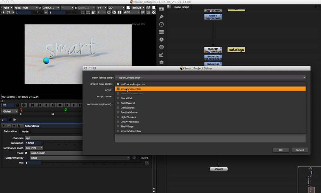Open the viewer zoom ÷4 dropdown
Image resolution: width=321 pixels, height=193 pixels.
(x=102, y=8)
